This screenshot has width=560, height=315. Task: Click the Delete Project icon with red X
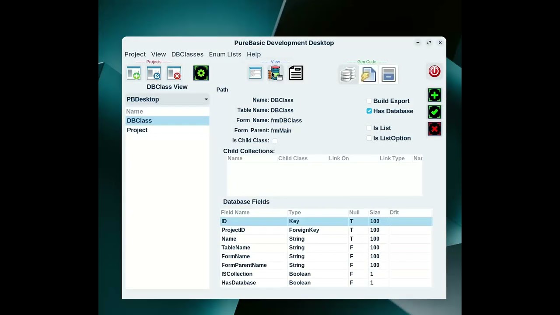click(x=174, y=73)
